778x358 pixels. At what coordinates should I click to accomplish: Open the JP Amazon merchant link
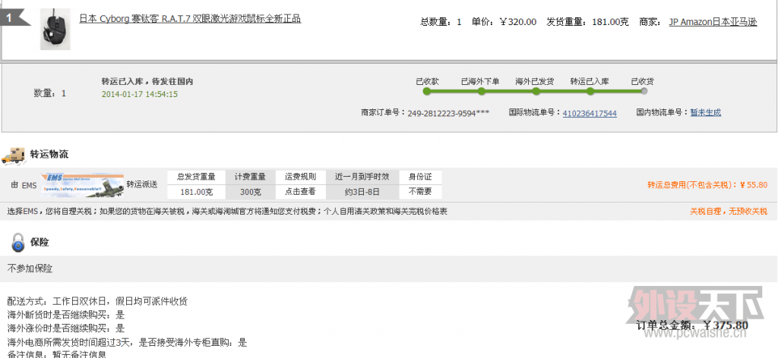pos(713,22)
